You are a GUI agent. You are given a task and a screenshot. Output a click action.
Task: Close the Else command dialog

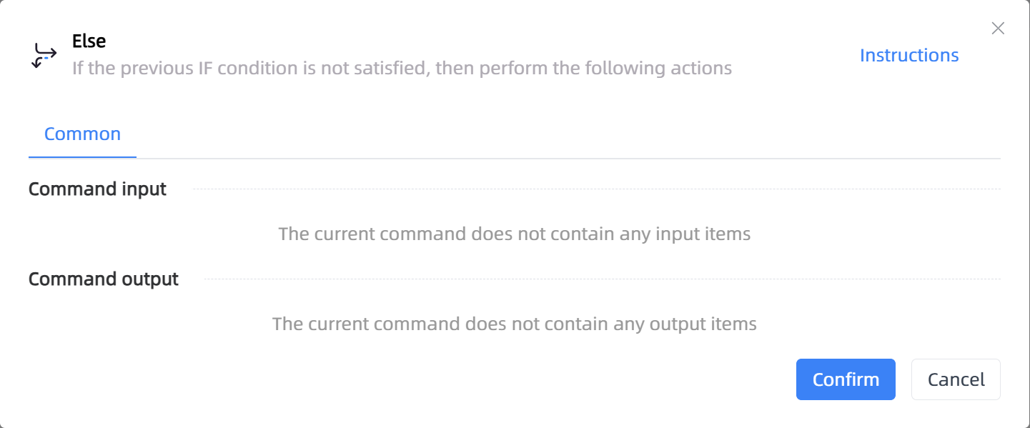[998, 29]
